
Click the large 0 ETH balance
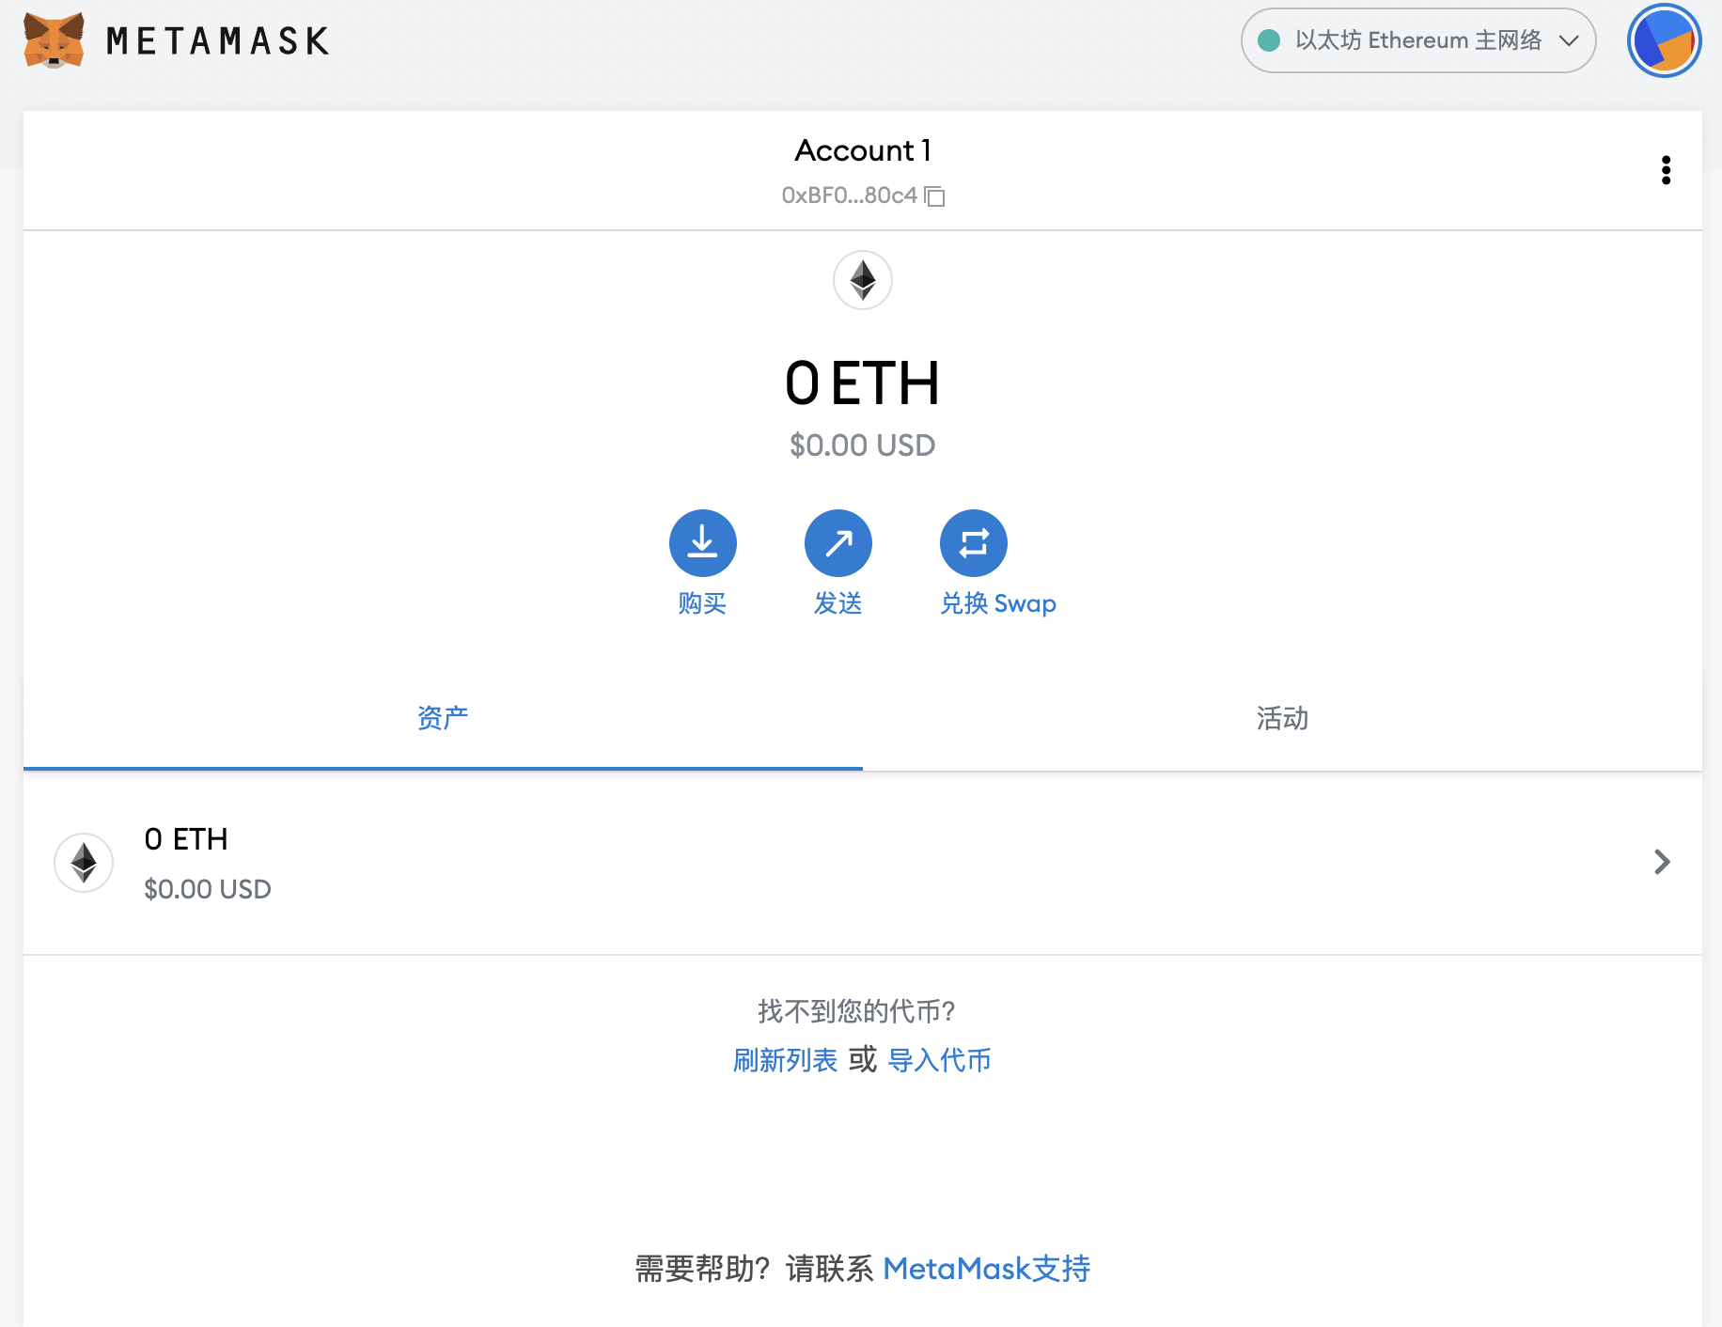(x=863, y=383)
